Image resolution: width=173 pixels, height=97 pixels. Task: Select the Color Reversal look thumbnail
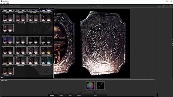coord(21,50)
